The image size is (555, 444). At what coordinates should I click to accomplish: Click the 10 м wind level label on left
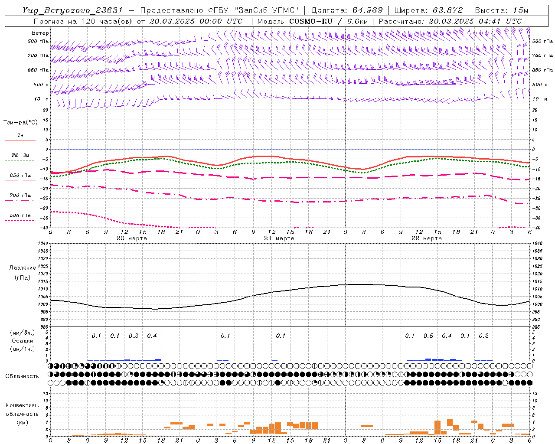[42, 99]
